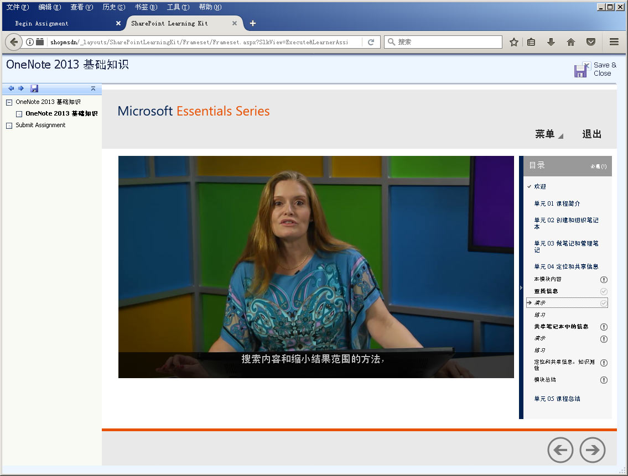Advance to the next course slide
This screenshot has height=476, width=628.
tap(593, 450)
